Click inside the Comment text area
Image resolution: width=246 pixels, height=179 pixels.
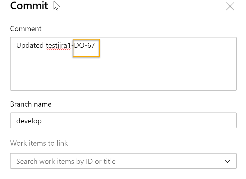124,64
